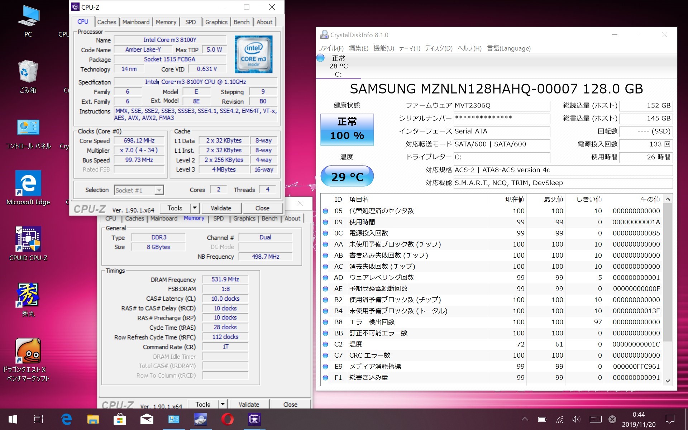Open the Microsoft Store taskbar icon

[120, 419]
